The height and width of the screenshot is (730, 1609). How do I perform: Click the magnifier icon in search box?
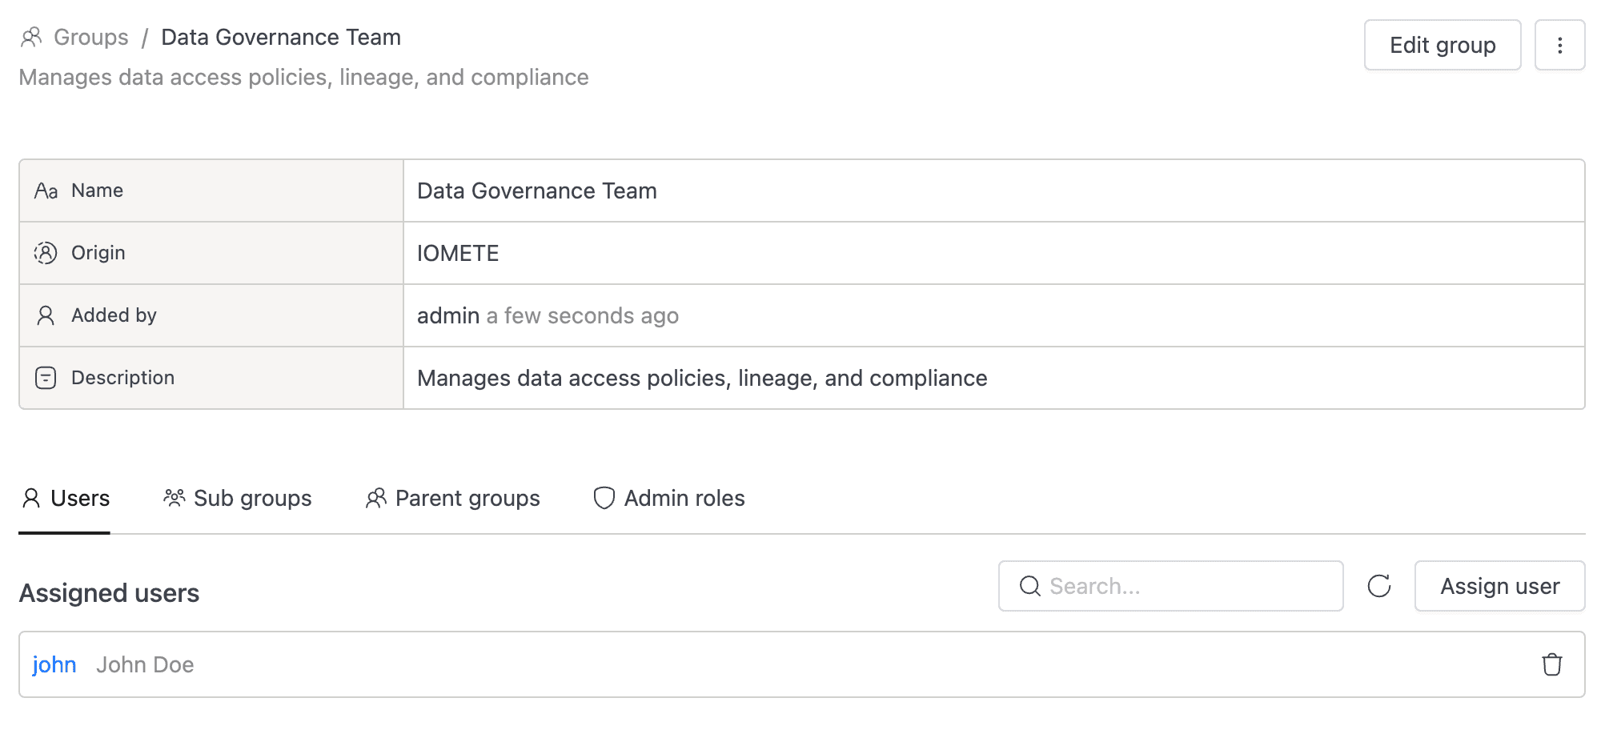(1029, 587)
